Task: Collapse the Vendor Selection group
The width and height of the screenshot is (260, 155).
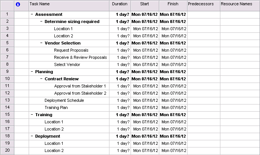Action: (x=42, y=43)
